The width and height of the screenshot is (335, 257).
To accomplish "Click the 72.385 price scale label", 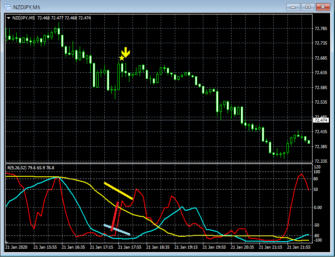I will [321, 147].
